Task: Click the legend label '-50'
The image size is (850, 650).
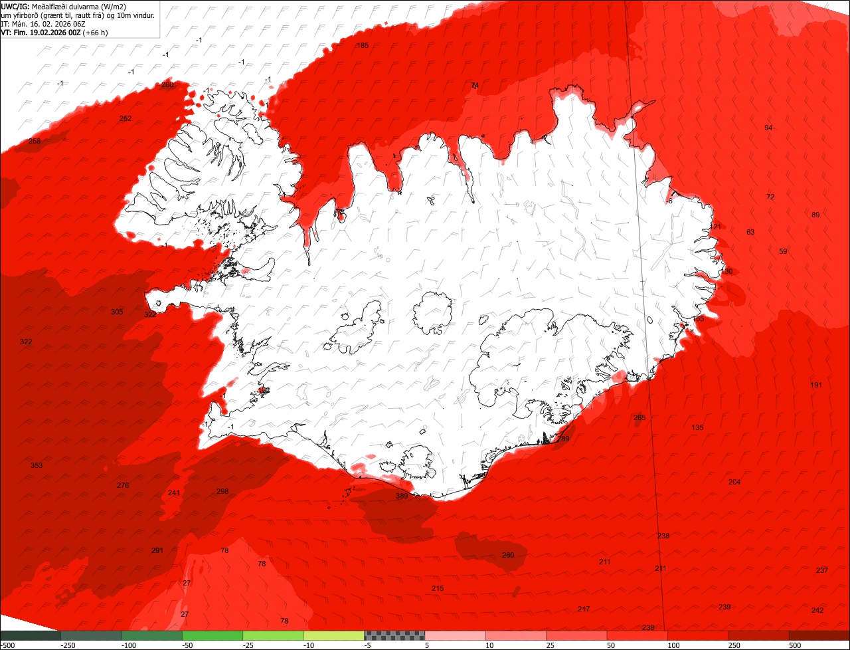Action: point(189,645)
